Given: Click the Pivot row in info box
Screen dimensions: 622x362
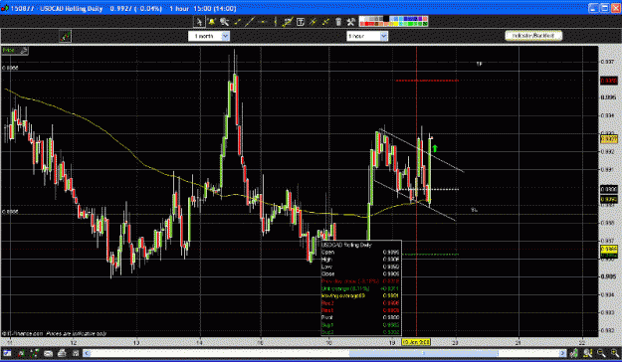Looking at the screenshot, I should 360,317.
